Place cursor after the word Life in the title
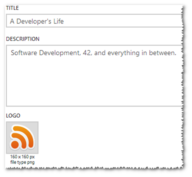This screenshot has width=192, height=177. tap(64, 21)
